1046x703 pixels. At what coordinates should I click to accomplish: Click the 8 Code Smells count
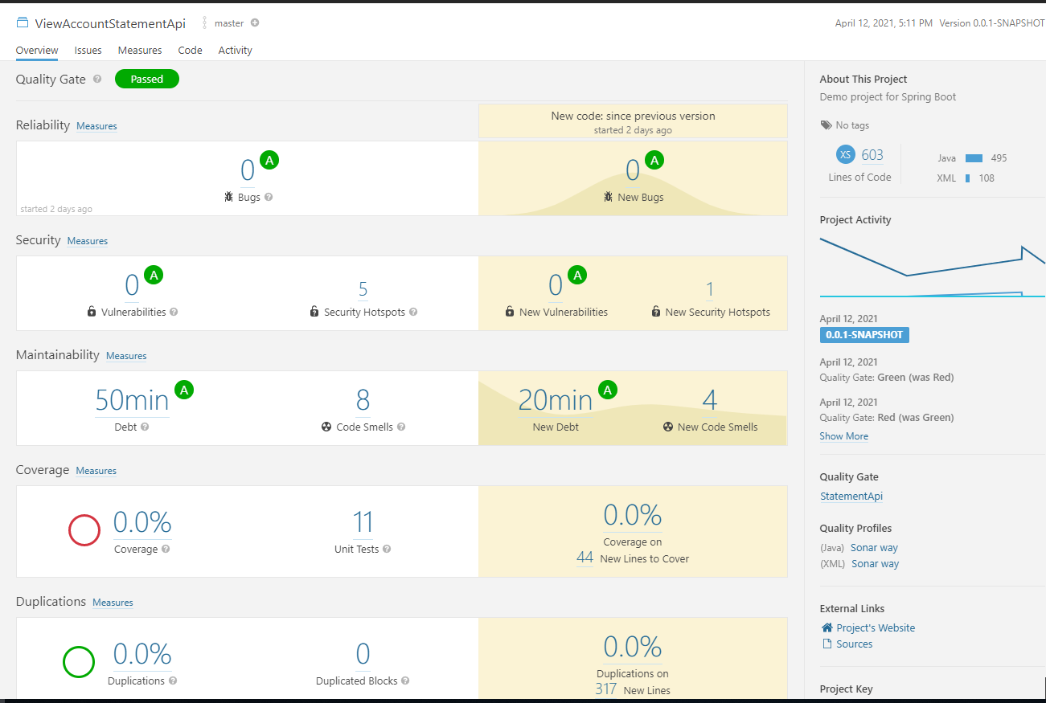tap(363, 400)
